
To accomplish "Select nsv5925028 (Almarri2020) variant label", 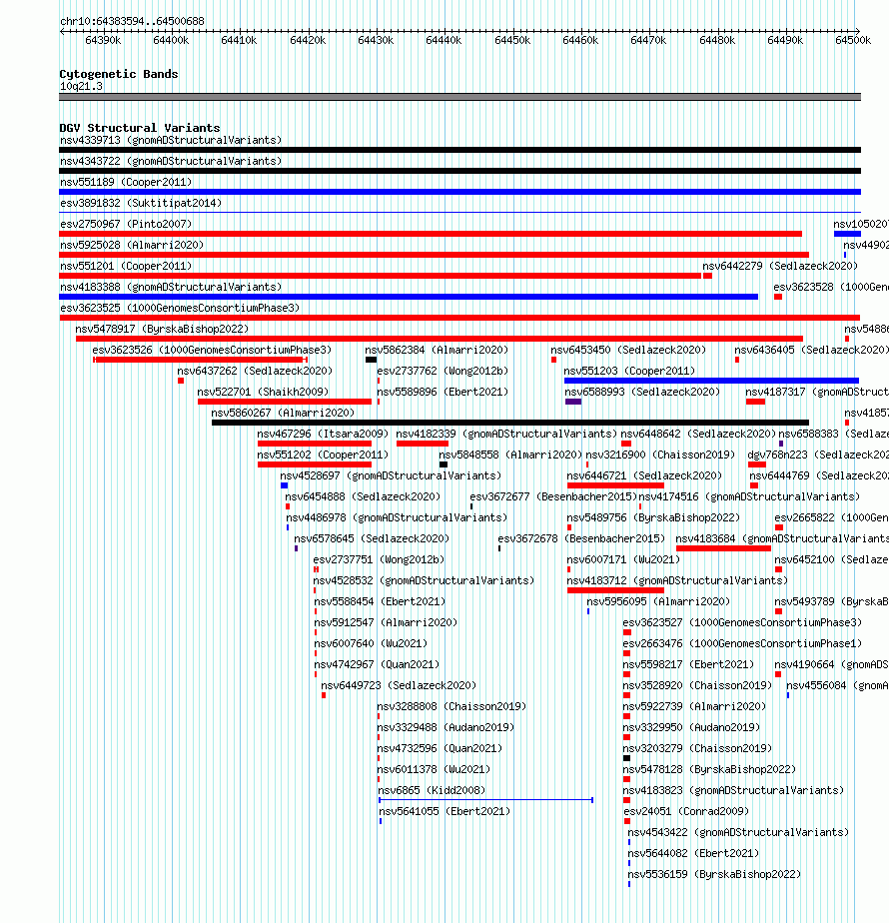I will pyautogui.click(x=132, y=245).
